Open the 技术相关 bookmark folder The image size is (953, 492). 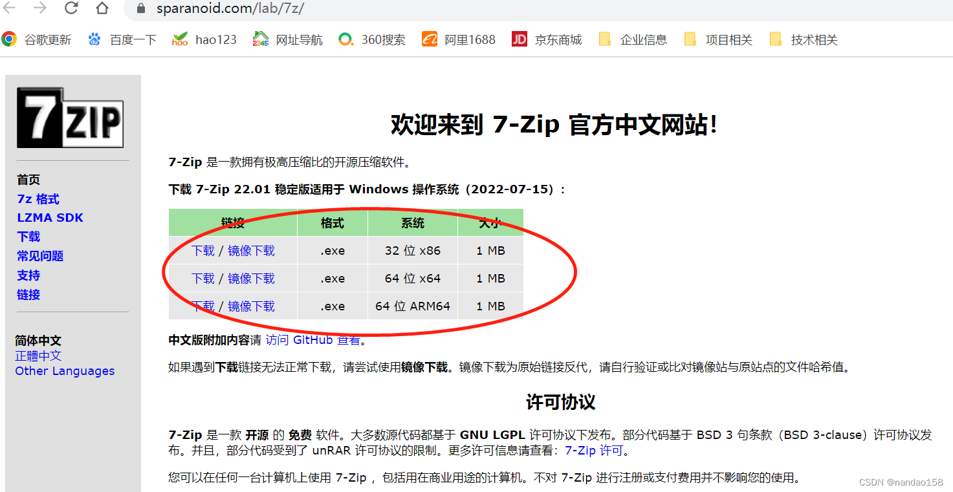click(x=804, y=39)
